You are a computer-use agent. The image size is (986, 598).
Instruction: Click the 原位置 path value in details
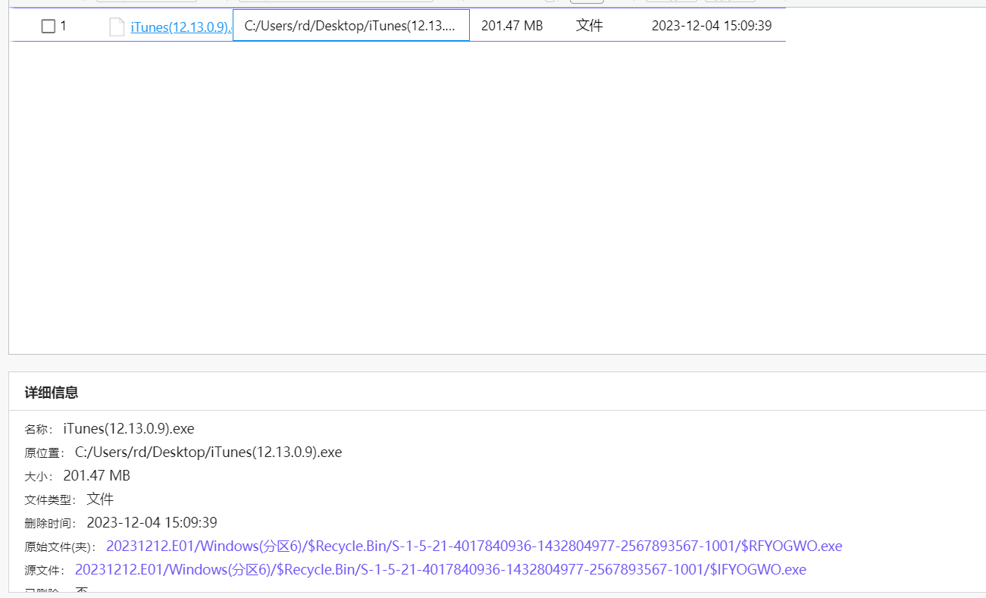[208, 452]
